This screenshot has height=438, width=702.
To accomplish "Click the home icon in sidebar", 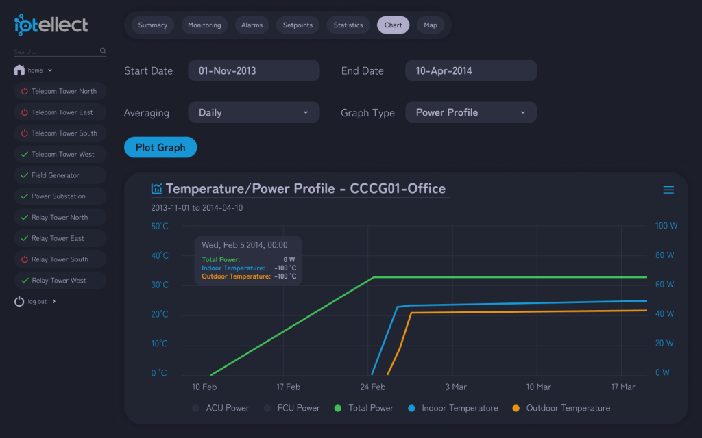I will pyautogui.click(x=19, y=70).
